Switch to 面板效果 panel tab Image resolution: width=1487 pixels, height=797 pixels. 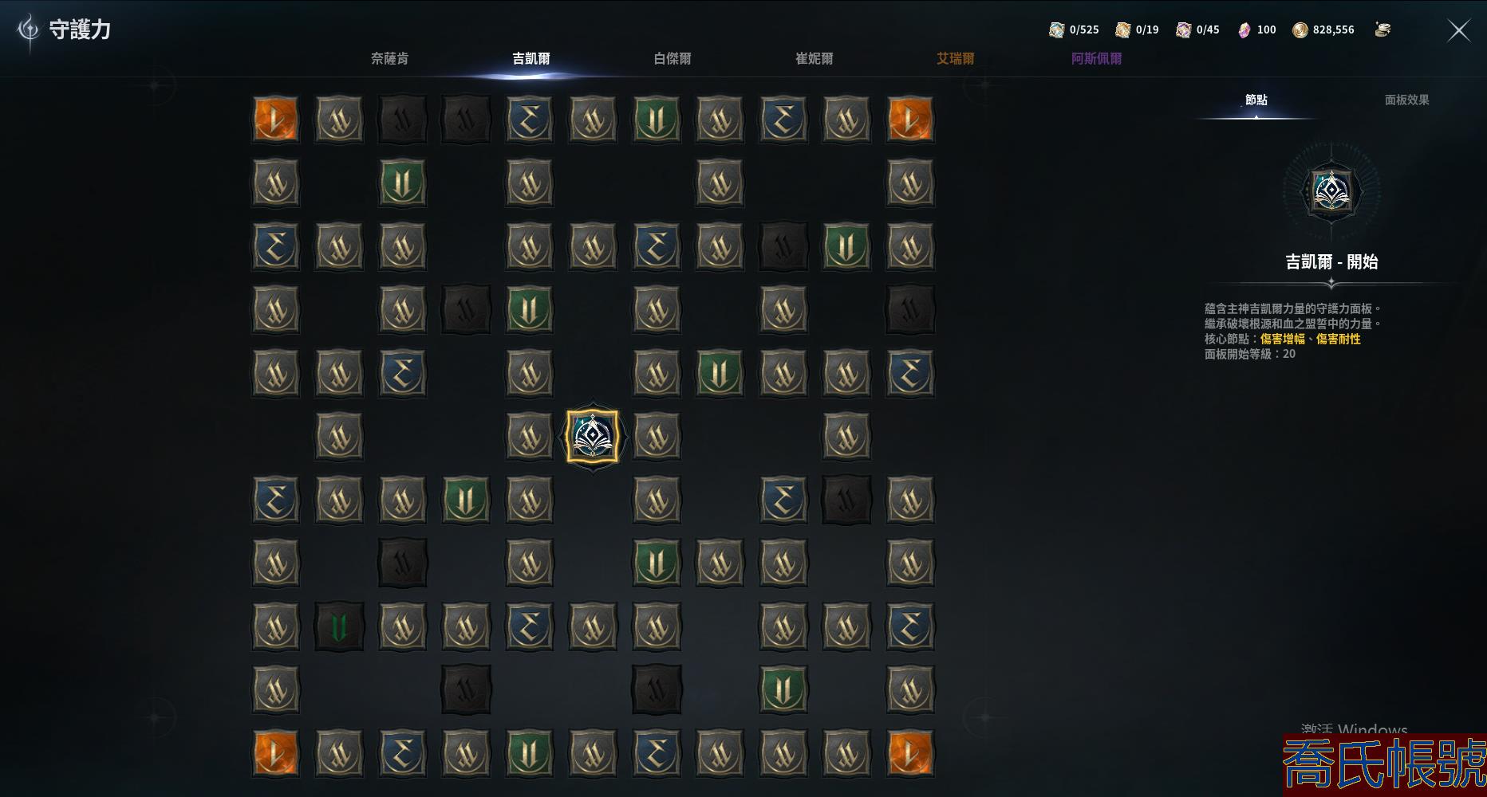(1406, 100)
